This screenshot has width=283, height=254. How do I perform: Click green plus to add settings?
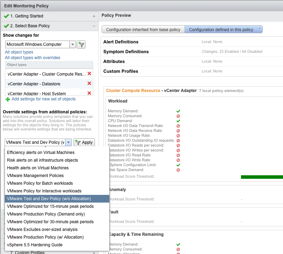[x=8, y=99]
